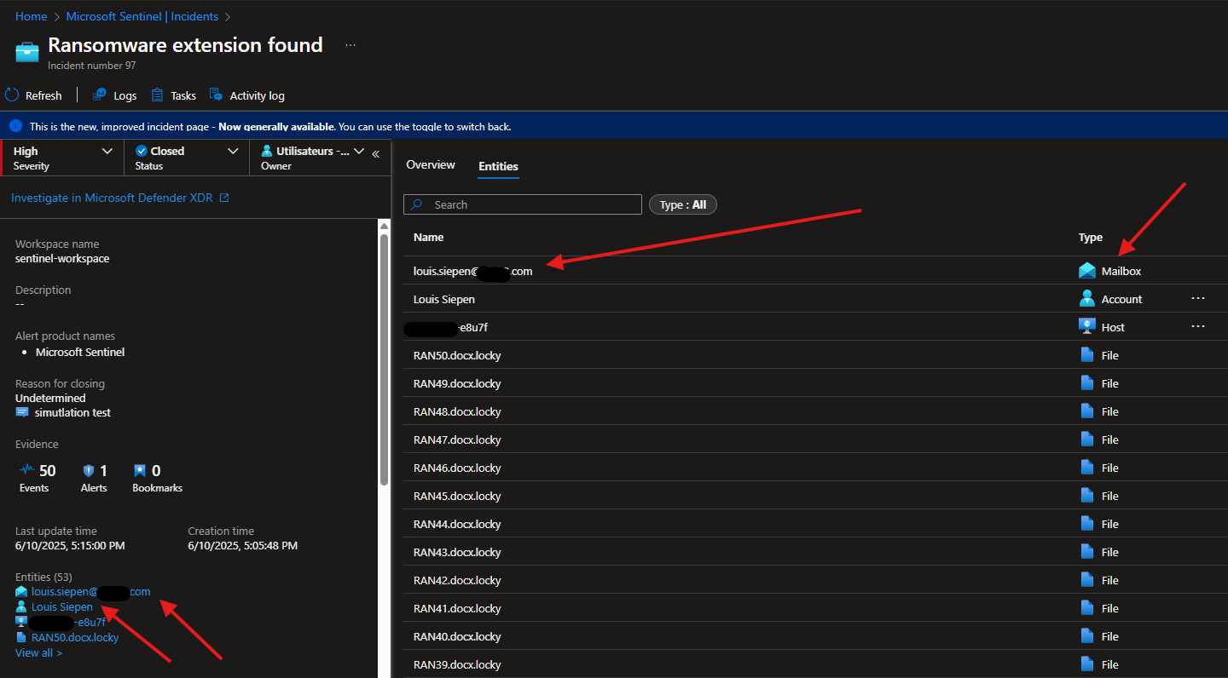Open Tasks from the toolbar
This screenshot has height=678, width=1228.
pyautogui.click(x=173, y=95)
